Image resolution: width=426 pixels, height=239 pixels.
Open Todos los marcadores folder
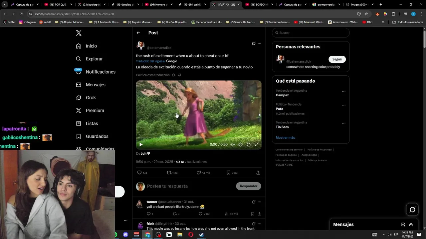pos(408,22)
